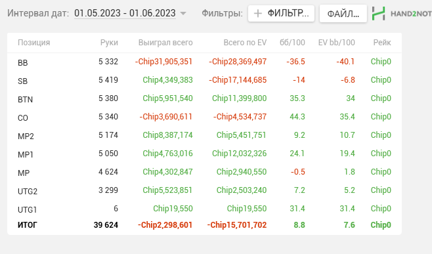Sort by the Позиция column header
432x254 pixels.
(34, 43)
